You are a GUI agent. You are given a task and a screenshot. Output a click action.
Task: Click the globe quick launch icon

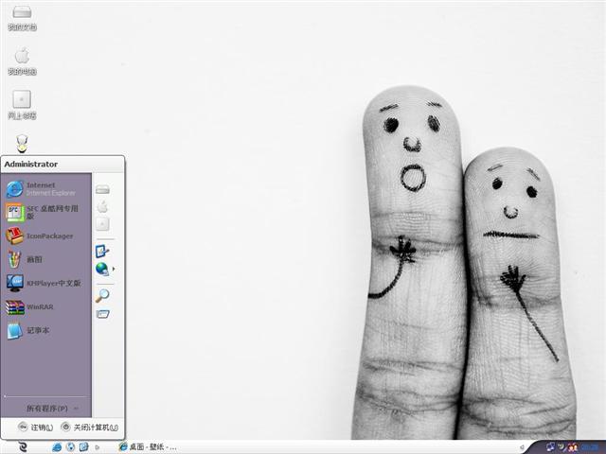click(70, 447)
